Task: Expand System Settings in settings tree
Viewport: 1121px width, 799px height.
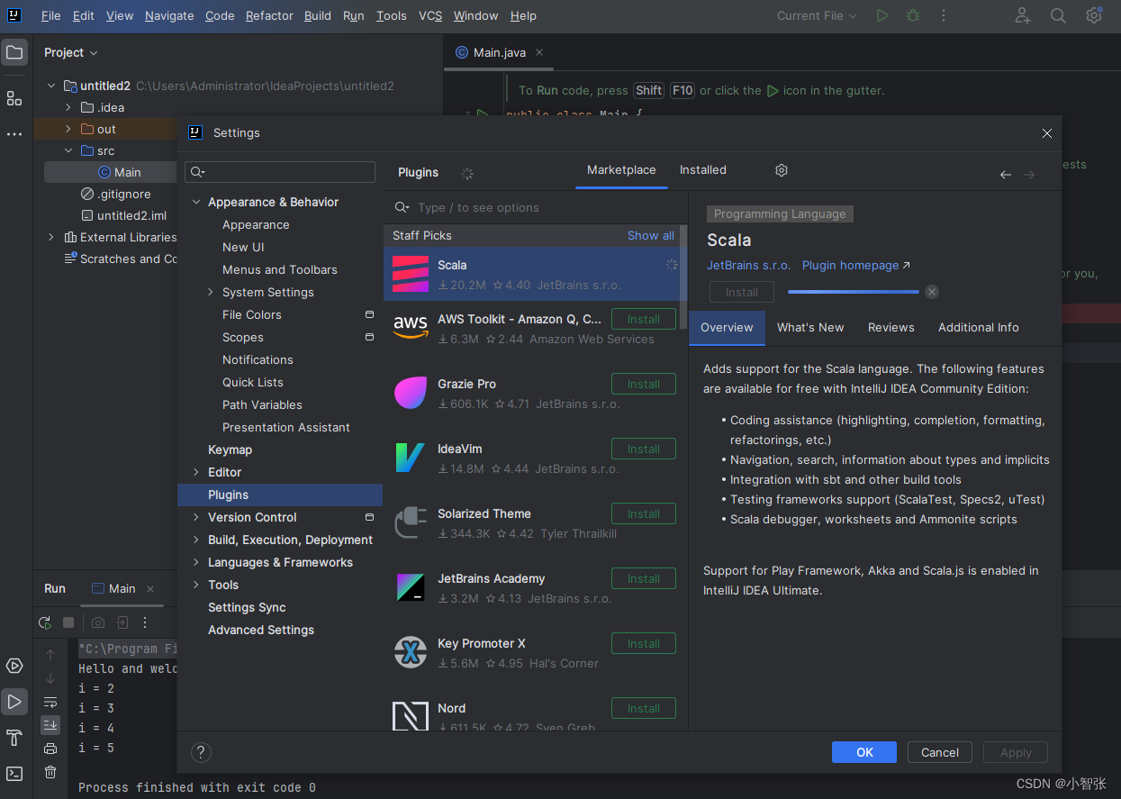Action: (x=211, y=292)
